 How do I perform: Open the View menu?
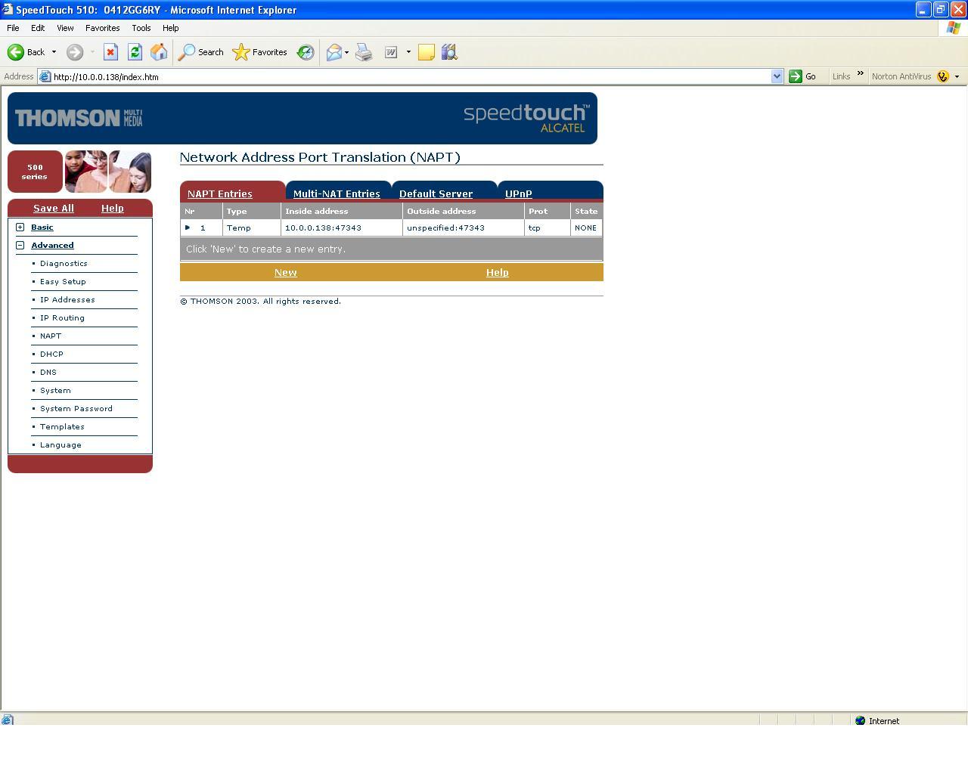[x=65, y=28]
